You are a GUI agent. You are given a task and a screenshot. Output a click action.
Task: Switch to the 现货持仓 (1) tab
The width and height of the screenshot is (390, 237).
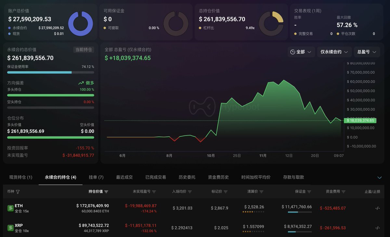21,177
